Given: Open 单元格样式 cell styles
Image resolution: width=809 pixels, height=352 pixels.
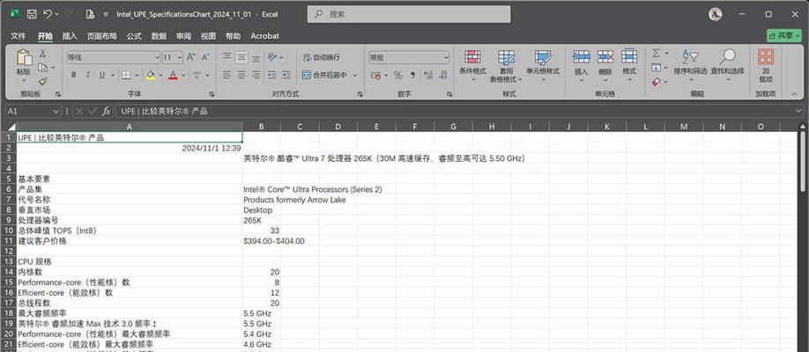Looking at the screenshot, I should [543, 66].
